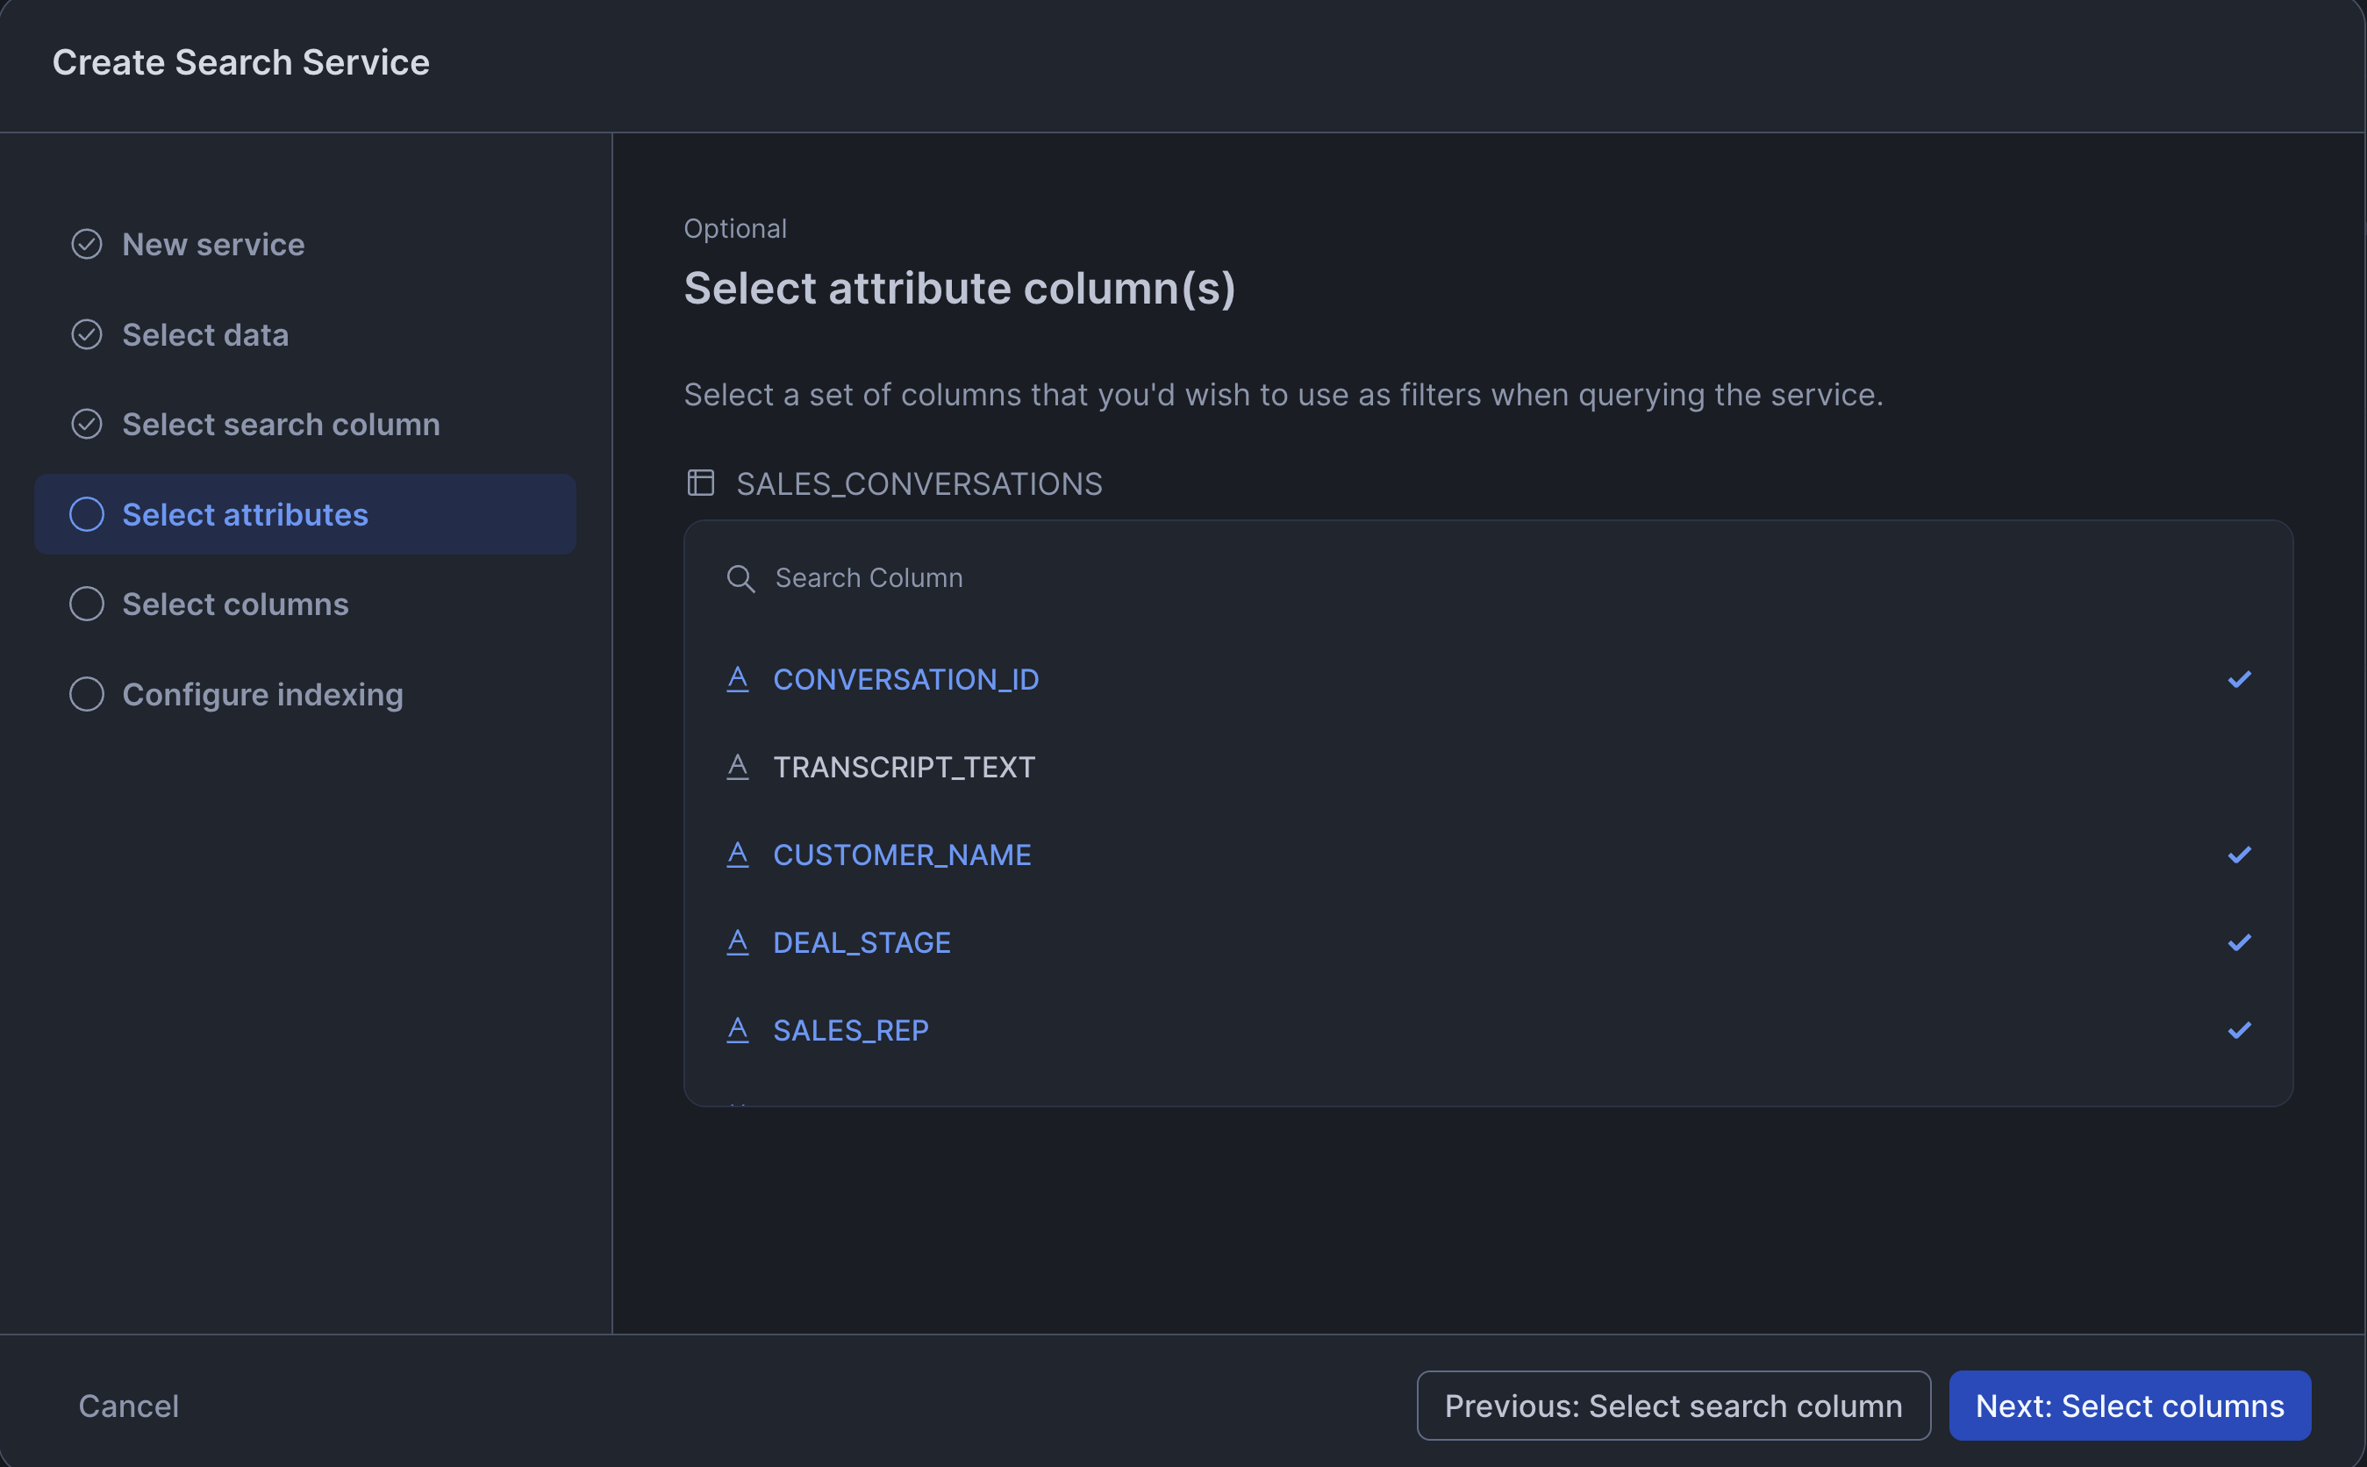
Task: Uncheck the CONVERSATION_ID checkmark
Action: (2239, 679)
